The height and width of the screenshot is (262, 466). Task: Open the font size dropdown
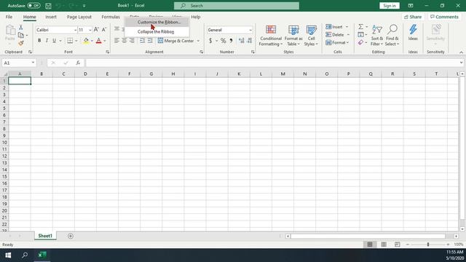(90, 30)
